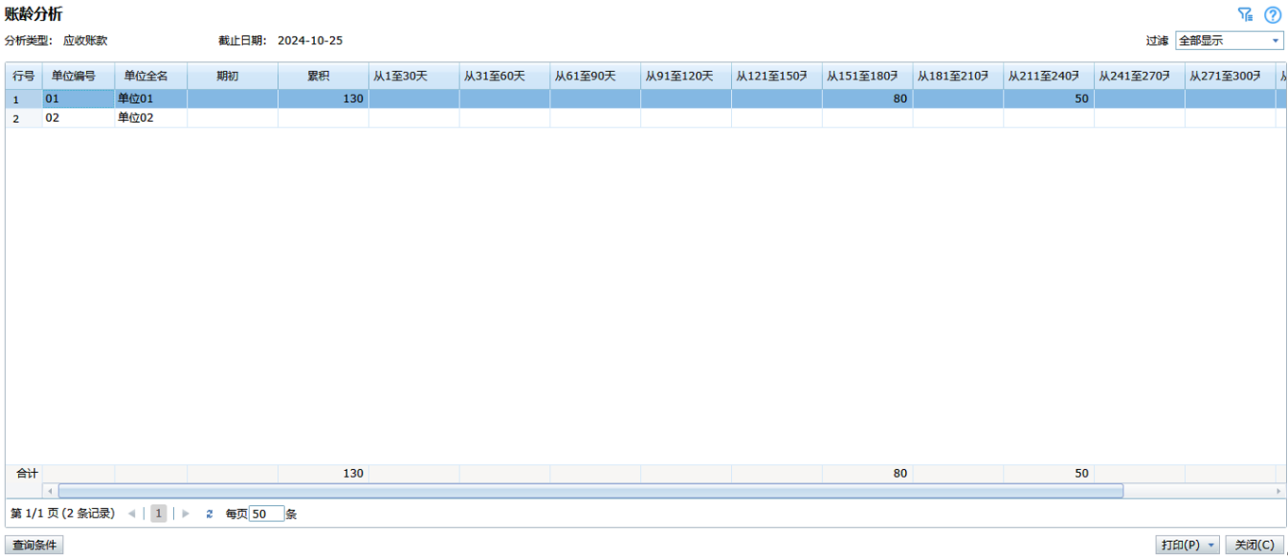Open the filter settings funnel icon
Viewport: 1288px width, 558px height.
[1245, 14]
